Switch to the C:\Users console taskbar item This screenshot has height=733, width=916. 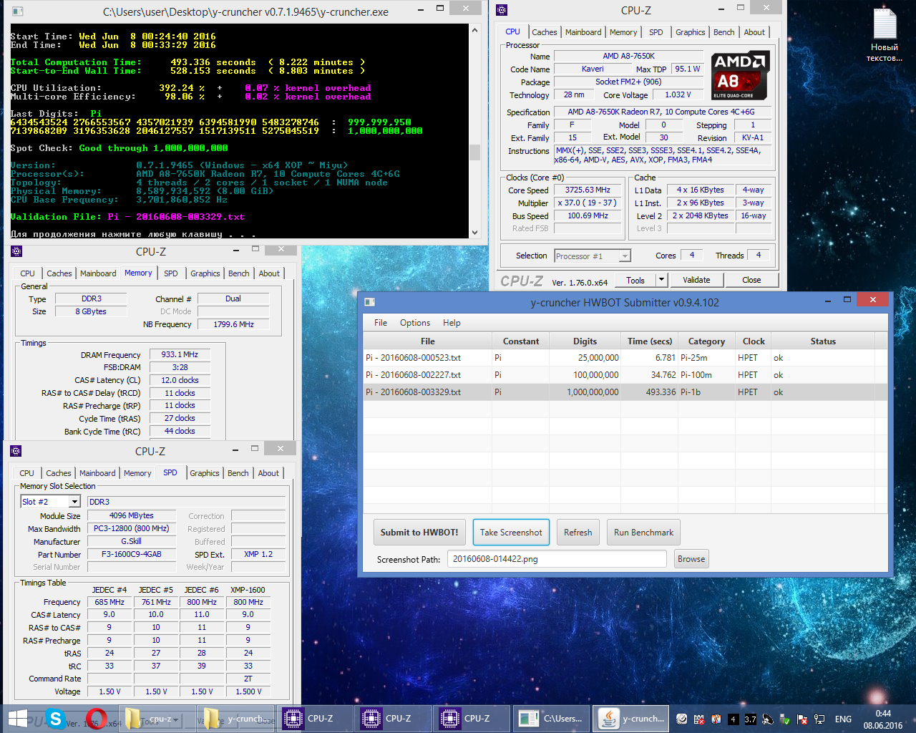pos(550,719)
